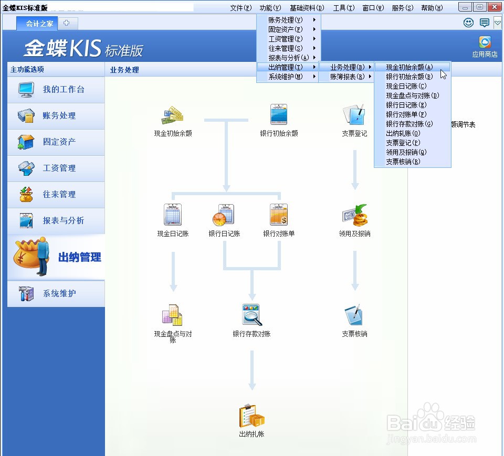
Task: Choose 银行初始余额(B) from the submenu
Action: (x=413, y=77)
